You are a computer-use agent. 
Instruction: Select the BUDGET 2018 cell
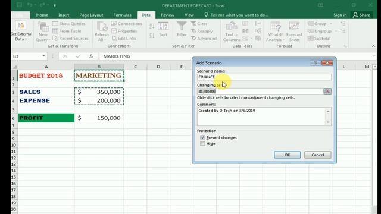(x=46, y=75)
